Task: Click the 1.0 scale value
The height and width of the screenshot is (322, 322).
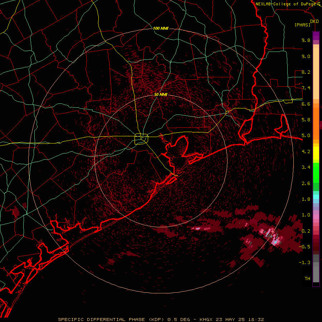Action: (306, 215)
